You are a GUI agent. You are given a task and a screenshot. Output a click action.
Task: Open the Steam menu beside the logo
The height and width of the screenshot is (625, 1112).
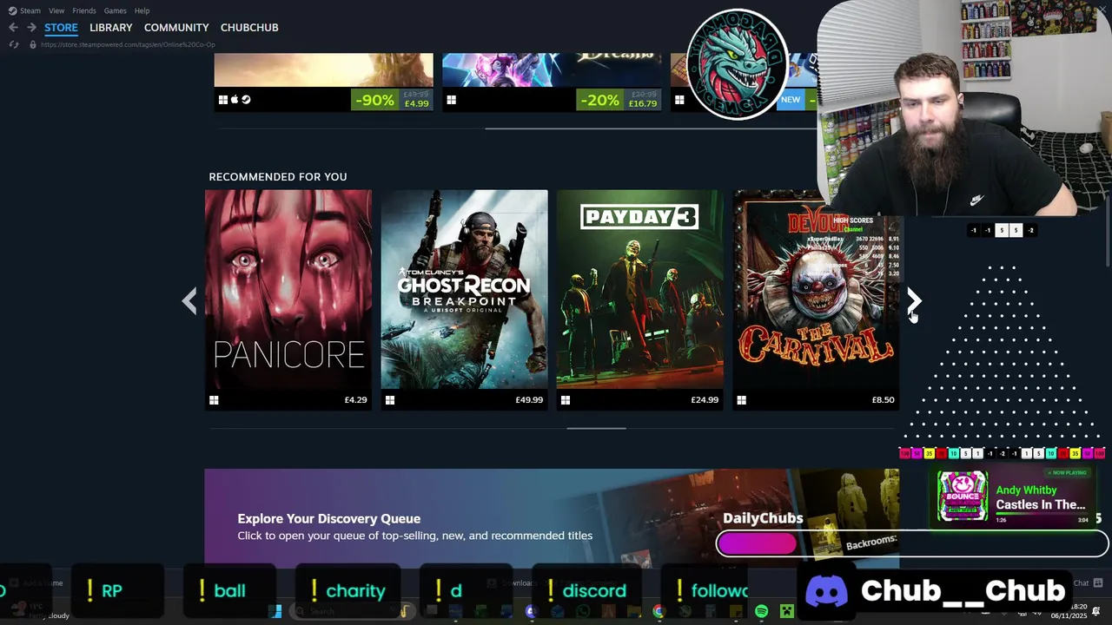pos(30,10)
